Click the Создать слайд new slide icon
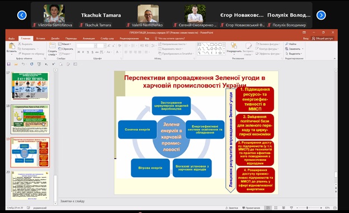 [52, 46]
